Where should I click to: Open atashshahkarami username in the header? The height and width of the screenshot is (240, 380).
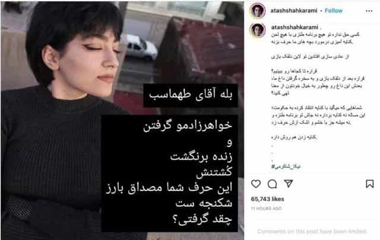point(294,11)
